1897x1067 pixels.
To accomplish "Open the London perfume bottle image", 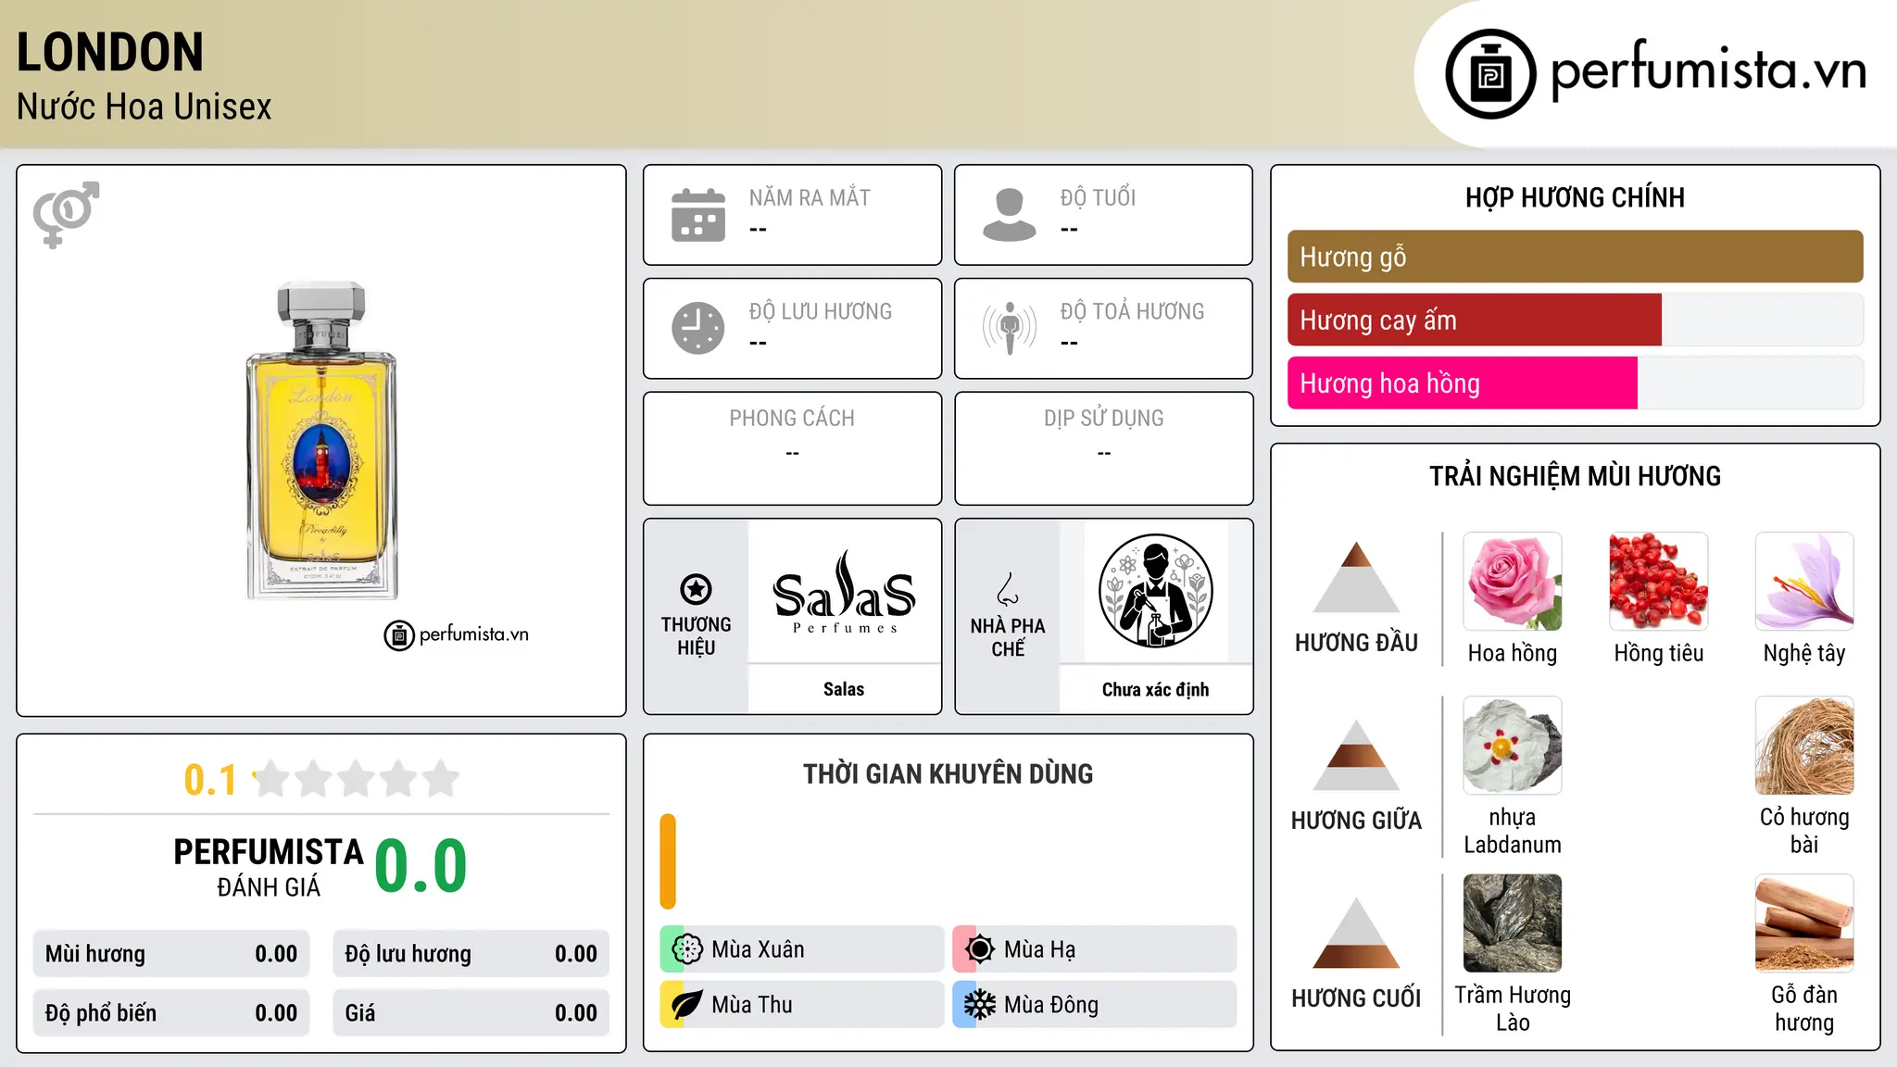I will pos(321,441).
